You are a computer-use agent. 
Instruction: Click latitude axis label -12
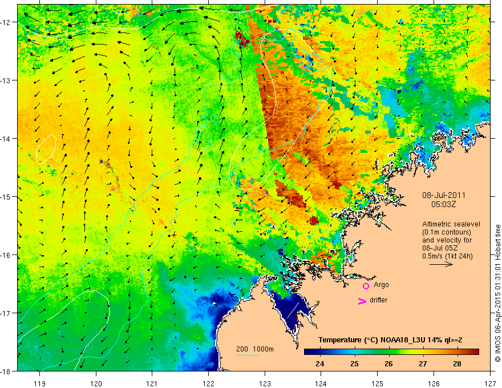[x=6, y=22]
